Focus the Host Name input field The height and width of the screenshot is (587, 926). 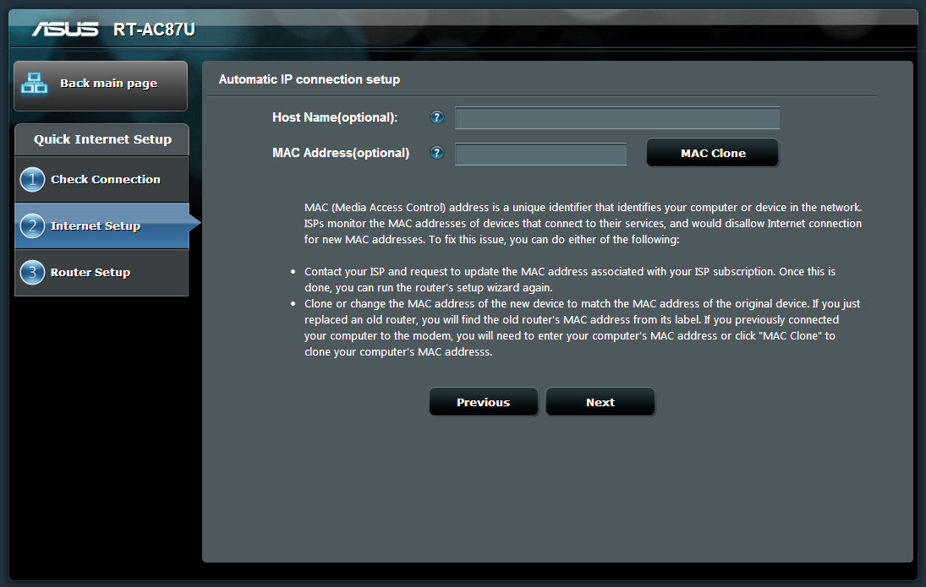tap(617, 117)
